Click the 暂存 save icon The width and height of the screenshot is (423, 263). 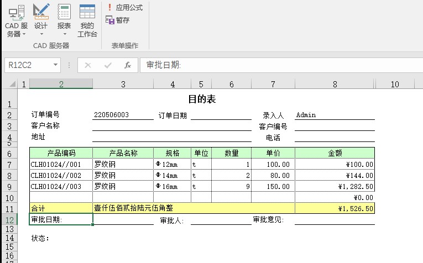[x=109, y=20]
